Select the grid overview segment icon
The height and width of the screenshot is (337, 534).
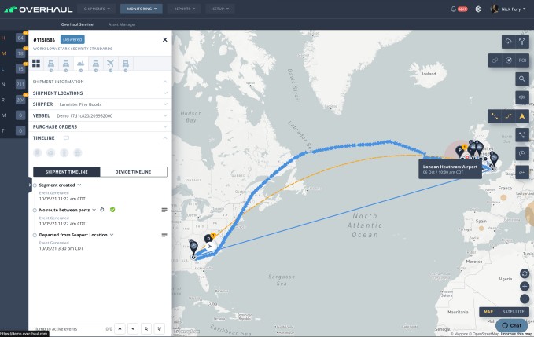36,64
